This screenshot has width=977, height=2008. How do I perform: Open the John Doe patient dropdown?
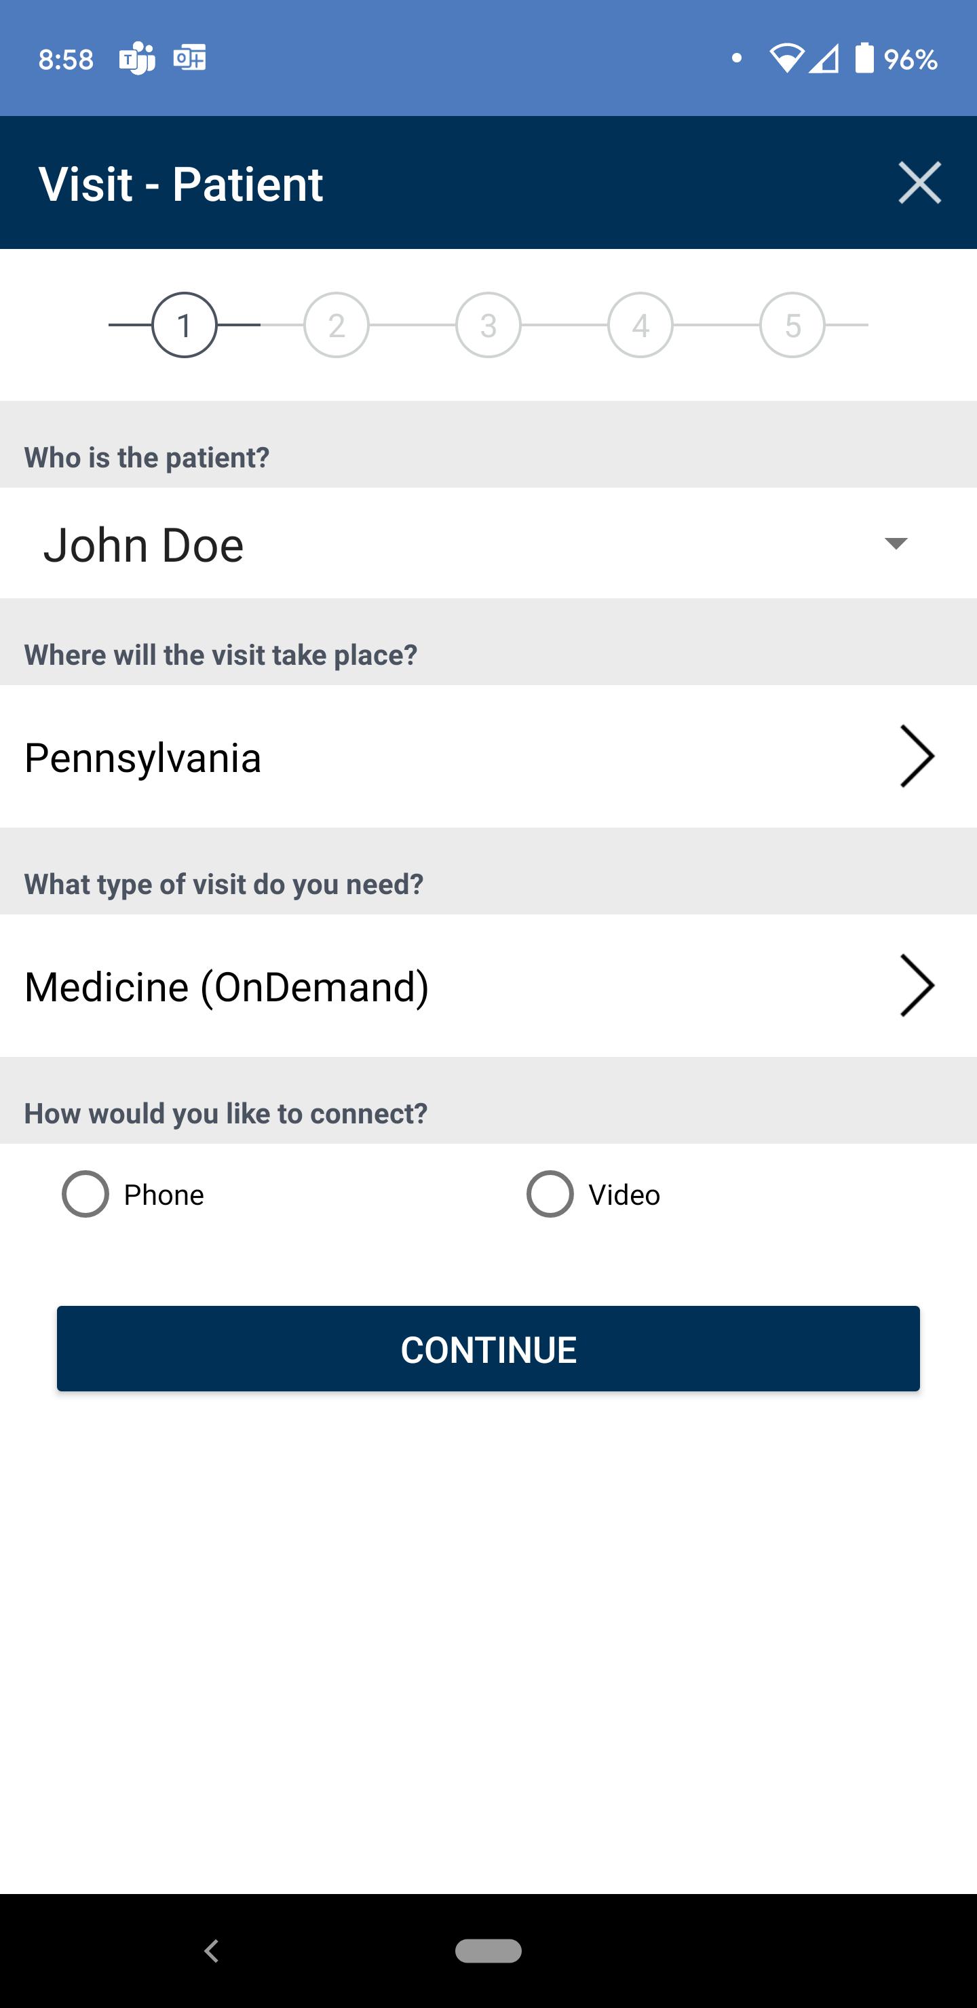[x=488, y=543]
